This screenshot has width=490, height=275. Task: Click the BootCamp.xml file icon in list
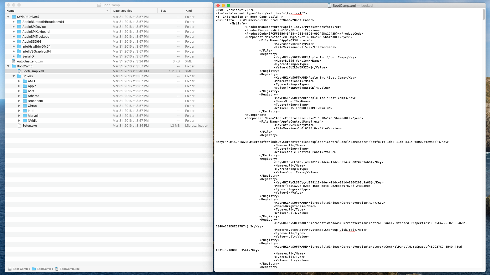click(x=19, y=71)
